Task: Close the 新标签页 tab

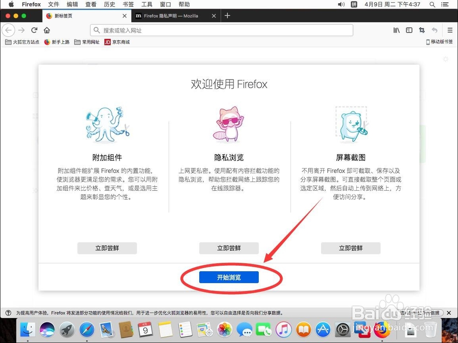Action: point(125,16)
